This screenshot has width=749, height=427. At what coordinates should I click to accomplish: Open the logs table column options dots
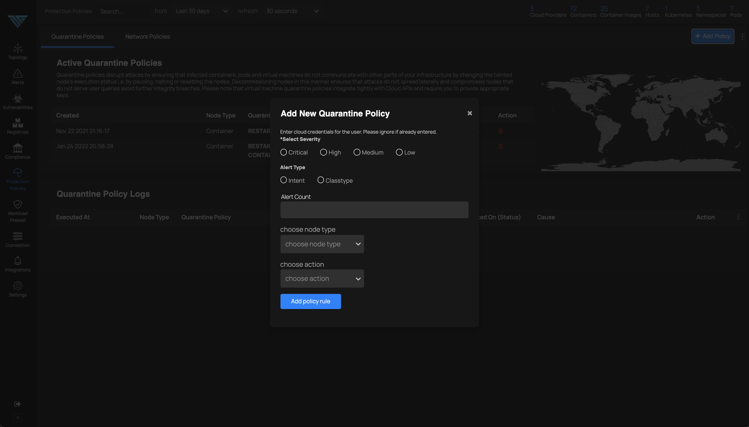pyautogui.click(x=739, y=217)
